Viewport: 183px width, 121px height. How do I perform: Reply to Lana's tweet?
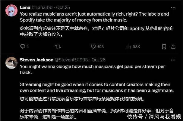[x=23, y=46]
